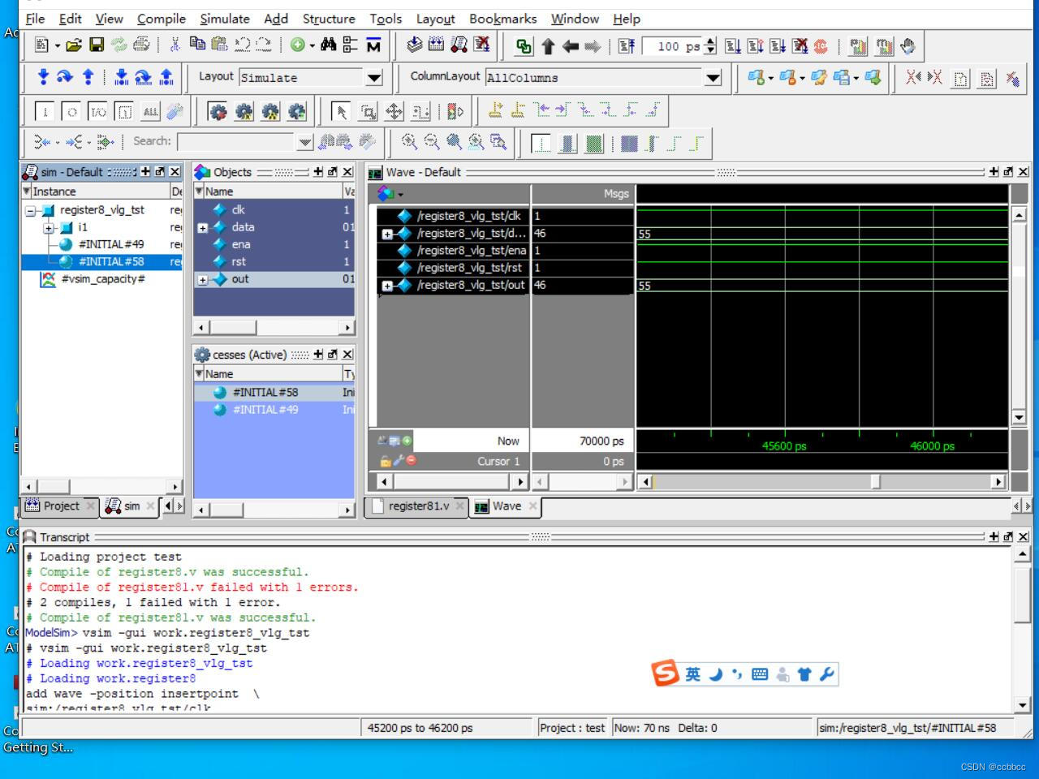The image size is (1039, 779).
Task: Click the Compile All toolbar icon
Action: tap(436, 45)
